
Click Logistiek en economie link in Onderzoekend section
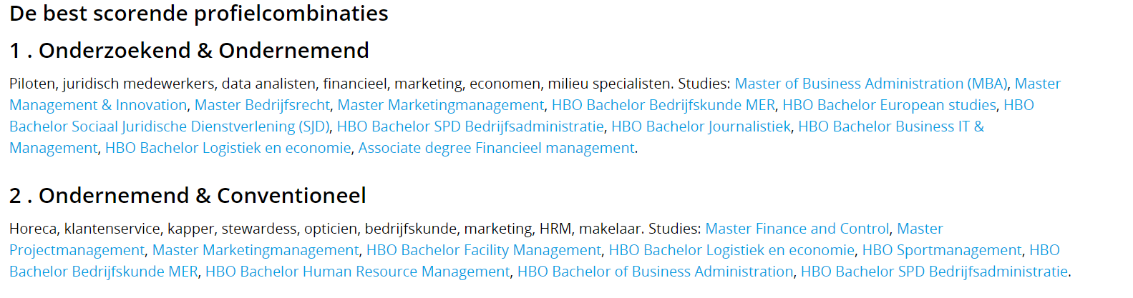point(228,148)
